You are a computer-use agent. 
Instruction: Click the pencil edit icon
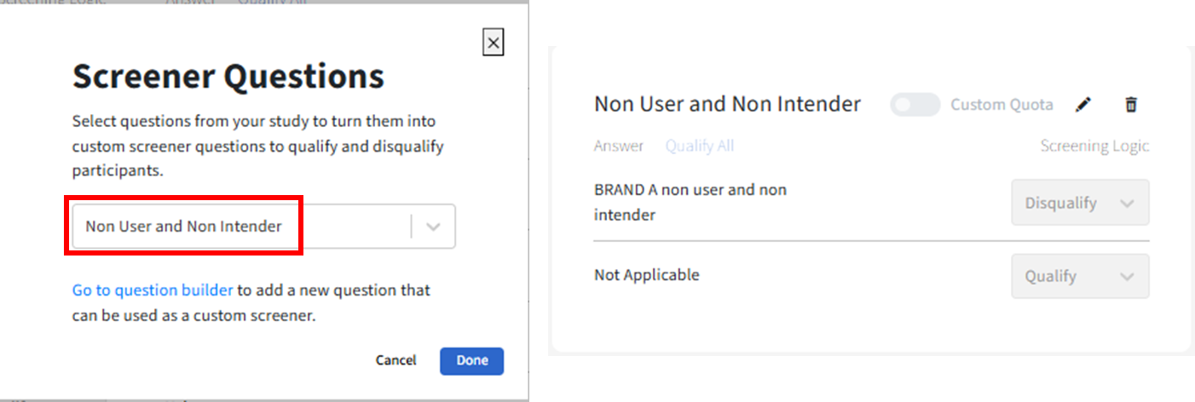click(x=1082, y=105)
